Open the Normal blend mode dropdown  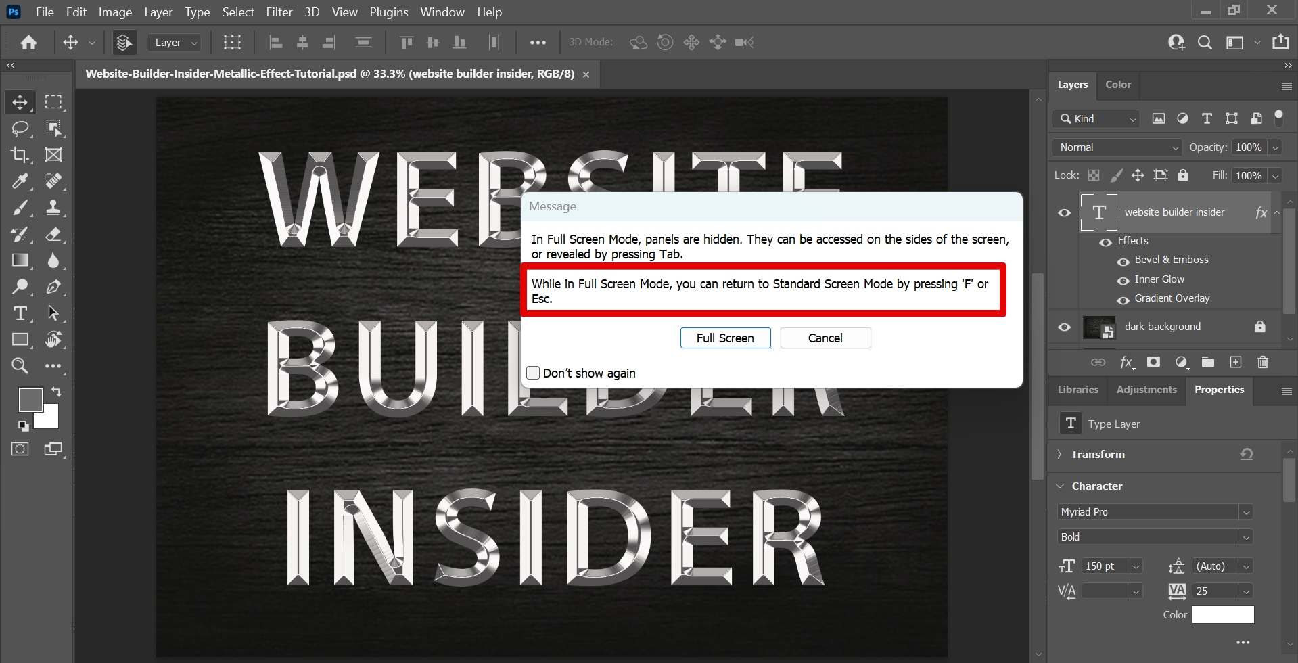(x=1117, y=147)
